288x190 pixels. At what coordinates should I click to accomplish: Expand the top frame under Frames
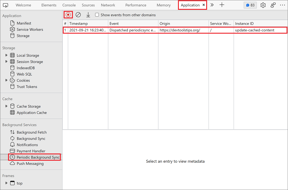tap(6, 183)
